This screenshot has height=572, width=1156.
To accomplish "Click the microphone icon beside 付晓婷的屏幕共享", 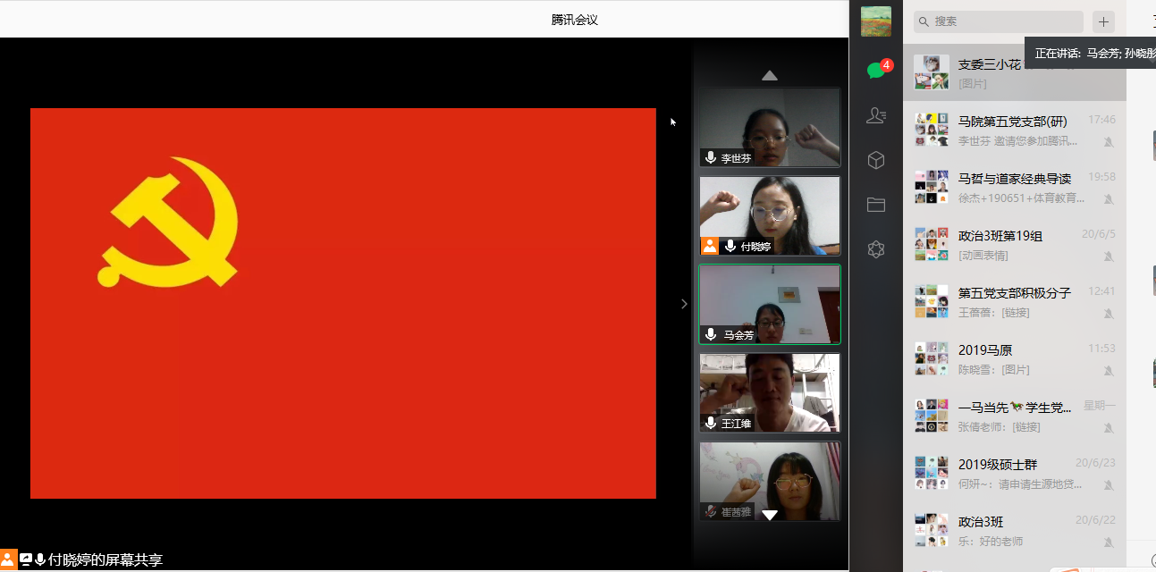I will coord(40,560).
